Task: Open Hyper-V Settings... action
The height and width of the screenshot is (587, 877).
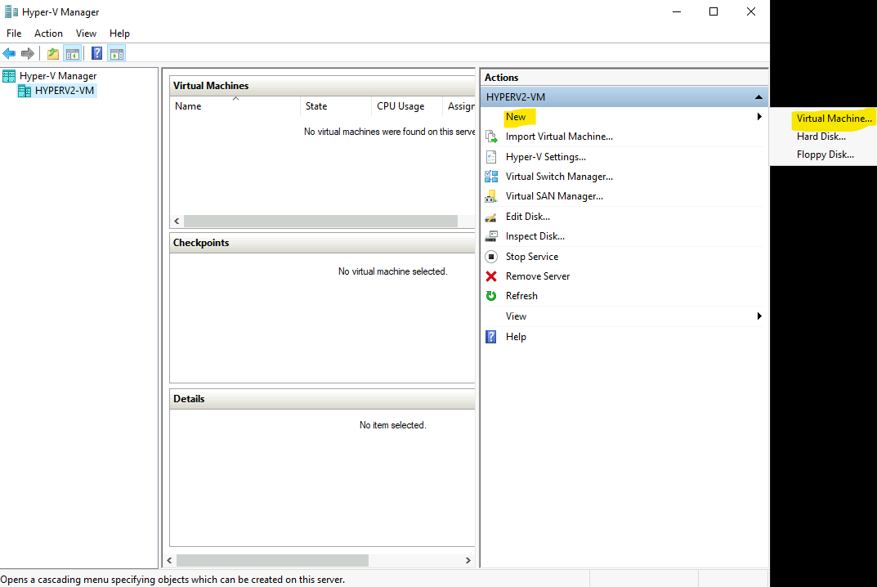Action: click(546, 157)
